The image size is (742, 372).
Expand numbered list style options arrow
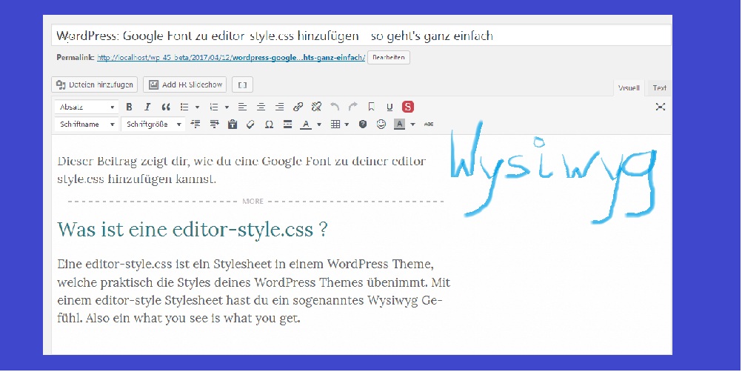click(x=227, y=107)
